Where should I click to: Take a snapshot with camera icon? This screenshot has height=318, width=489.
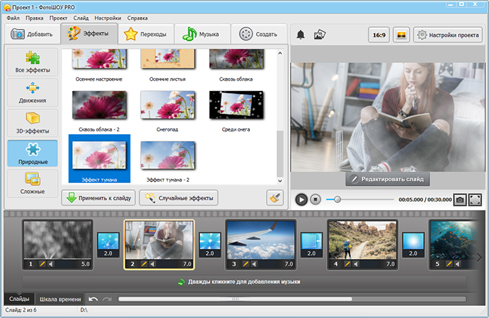pos(460,199)
